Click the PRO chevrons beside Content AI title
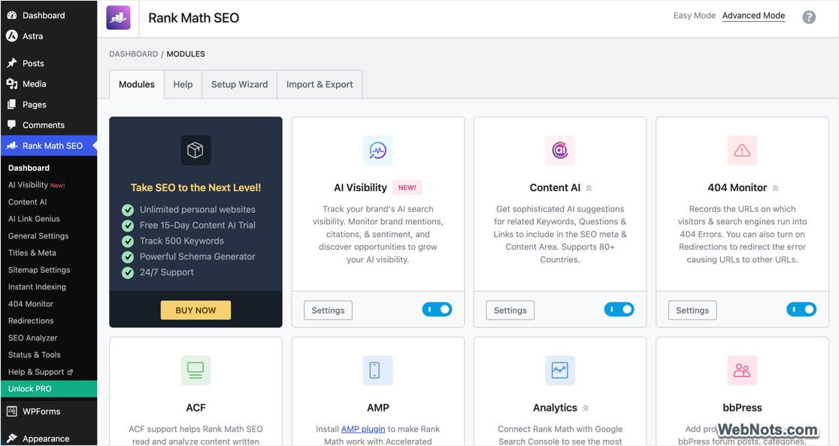This screenshot has width=839, height=446. [589, 188]
